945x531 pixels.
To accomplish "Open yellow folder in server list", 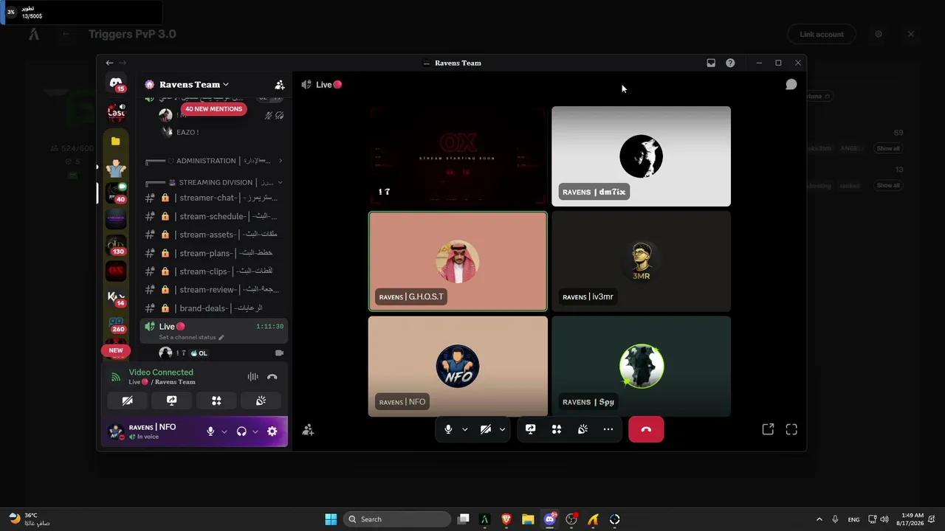I will (x=116, y=141).
